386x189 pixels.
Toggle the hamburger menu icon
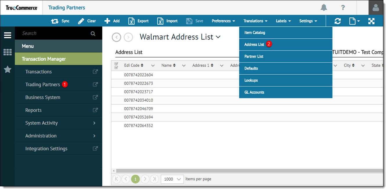pyautogui.click(x=8, y=35)
